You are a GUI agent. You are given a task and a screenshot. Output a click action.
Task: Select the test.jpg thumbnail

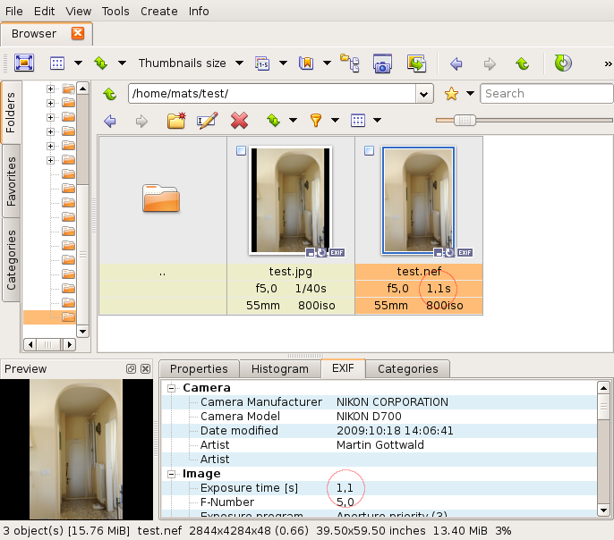click(x=291, y=200)
